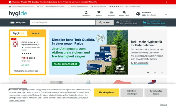Click the top-bar five-star rating icons
This screenshot has width=176, height=110.
click(x=114, y=7)
